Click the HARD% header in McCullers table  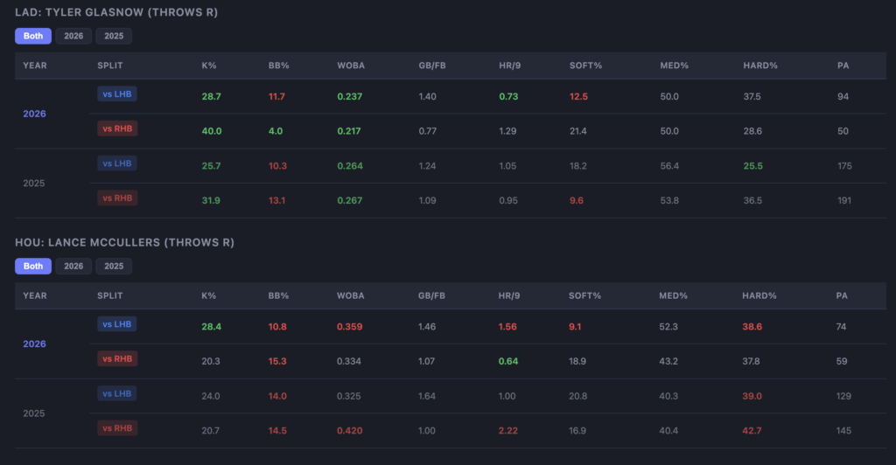(x=759, y=295)
